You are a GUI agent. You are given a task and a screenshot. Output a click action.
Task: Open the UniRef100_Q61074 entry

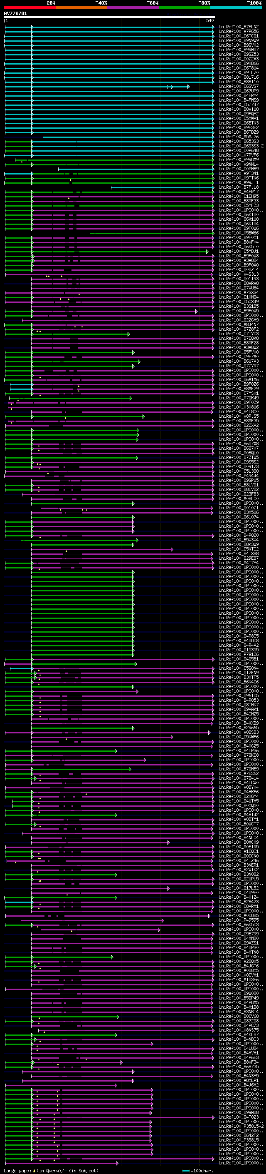click(238, 517)
